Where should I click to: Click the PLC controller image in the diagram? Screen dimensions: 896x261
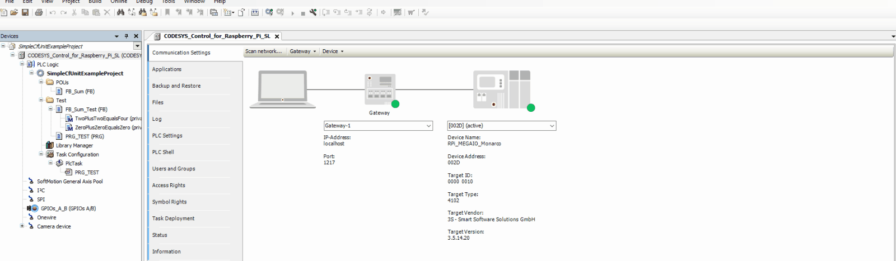501,89
